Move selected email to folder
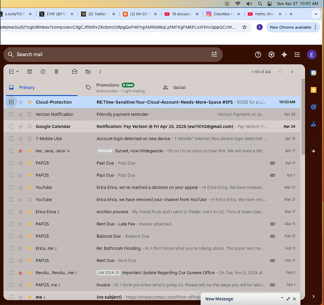 coord(88,72)
